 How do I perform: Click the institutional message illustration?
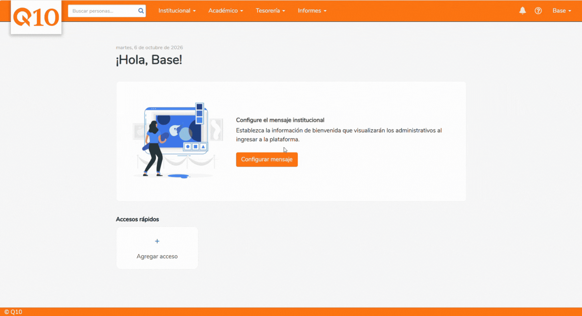(x=178, y=140)
